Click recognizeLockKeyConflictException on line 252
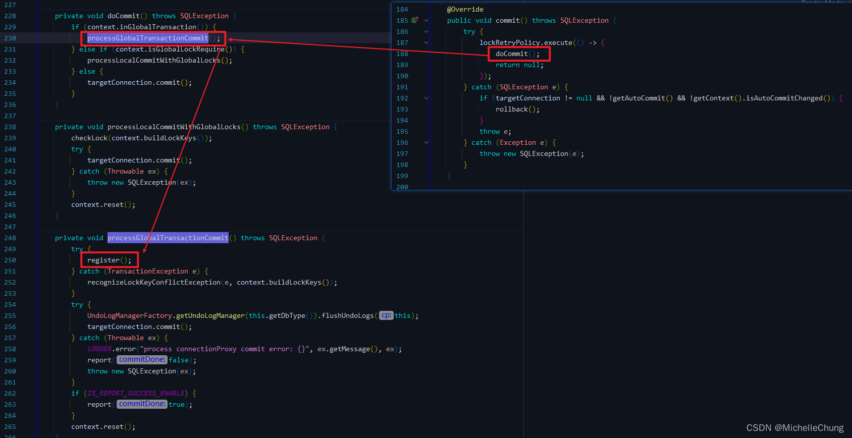The width and height of the screenshot is (852, 438). (x=154, y=283)
